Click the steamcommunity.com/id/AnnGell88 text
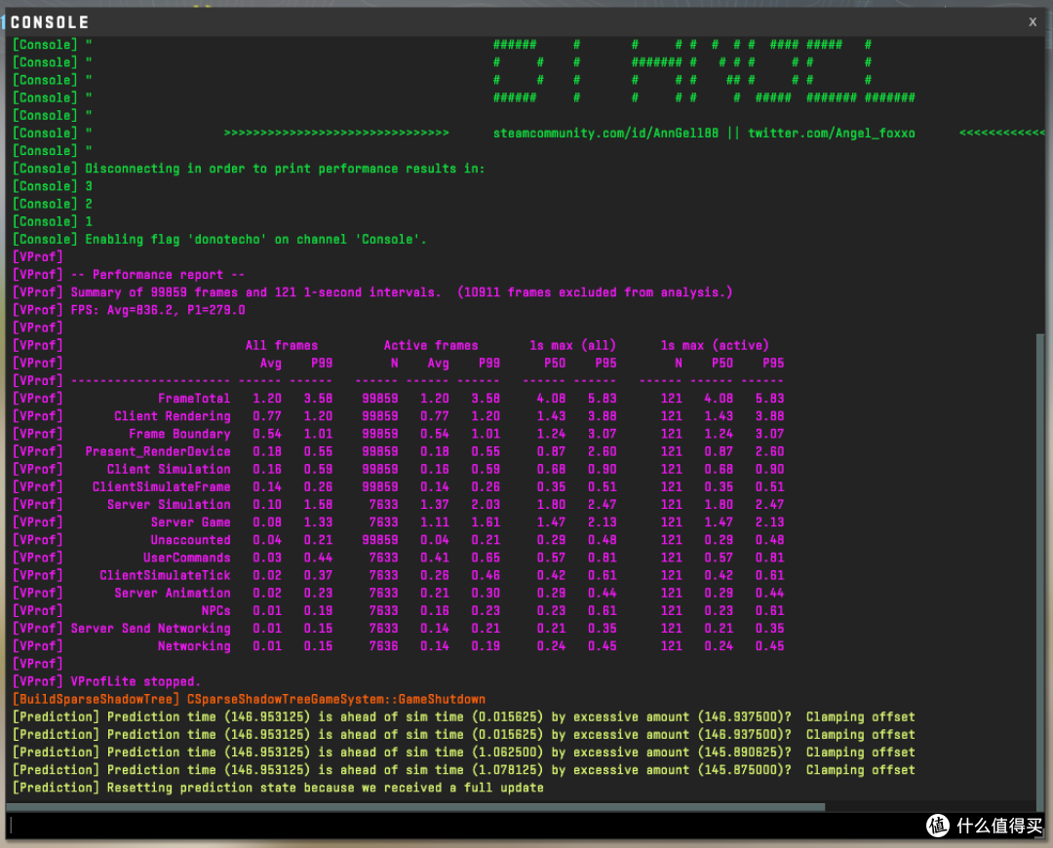1053x848 pixels. click(605, 133)
